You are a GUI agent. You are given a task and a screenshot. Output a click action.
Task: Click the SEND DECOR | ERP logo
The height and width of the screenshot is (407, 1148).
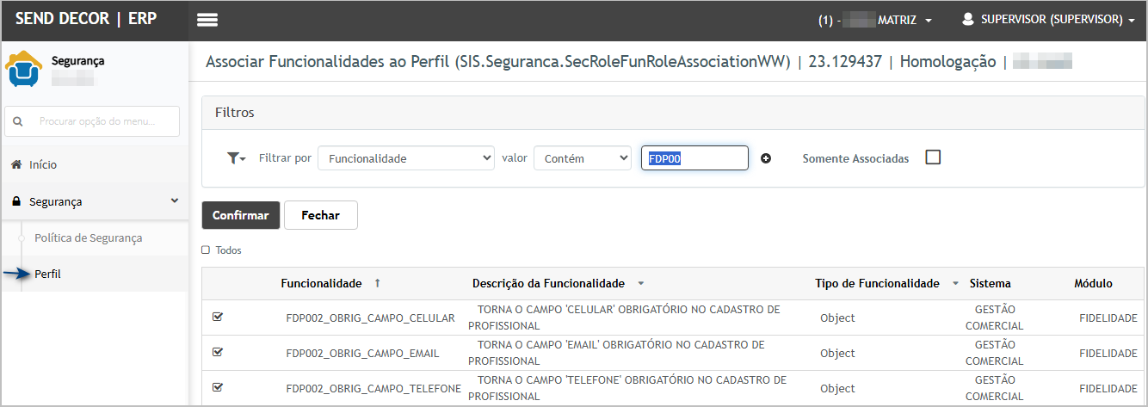click(86, 19)
